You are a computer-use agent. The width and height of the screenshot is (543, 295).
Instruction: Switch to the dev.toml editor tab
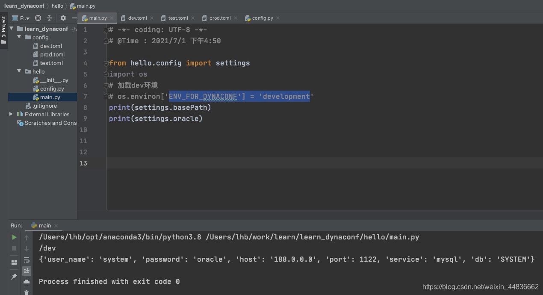pos(137,18)
